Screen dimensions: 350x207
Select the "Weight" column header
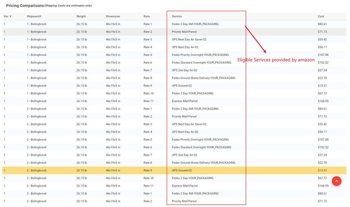click(x=81, y=16)
